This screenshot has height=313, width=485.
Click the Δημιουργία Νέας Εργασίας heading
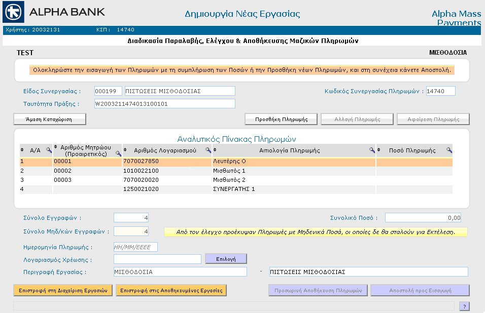click(242, 14)
